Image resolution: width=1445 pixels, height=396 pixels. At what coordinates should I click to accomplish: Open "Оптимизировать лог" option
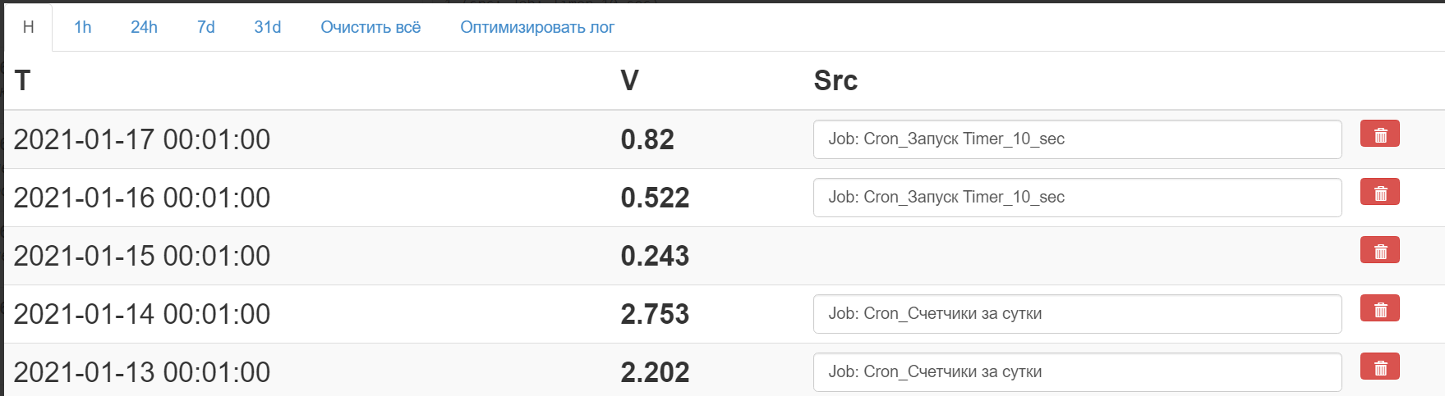[x=536, y=27]
